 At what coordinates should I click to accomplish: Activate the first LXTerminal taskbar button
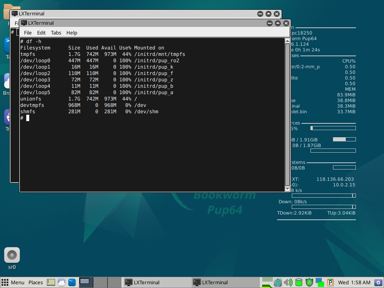156,282
